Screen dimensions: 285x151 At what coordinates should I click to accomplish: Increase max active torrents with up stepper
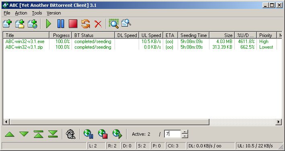[185, 132]
